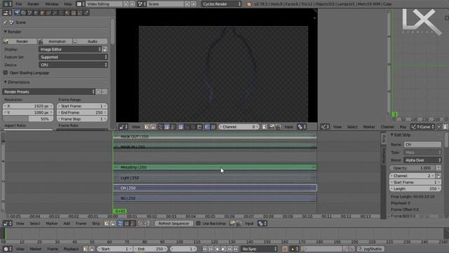Open the Device CPU dropdown

(73, 65)
